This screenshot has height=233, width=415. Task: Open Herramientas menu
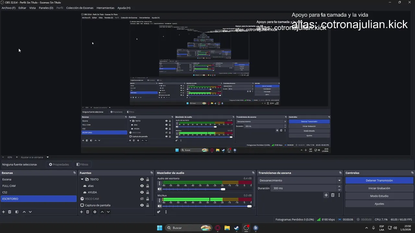[x=105, y=8]
